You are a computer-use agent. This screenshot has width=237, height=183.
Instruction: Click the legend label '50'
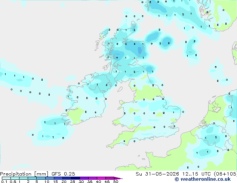coord(116,182)
